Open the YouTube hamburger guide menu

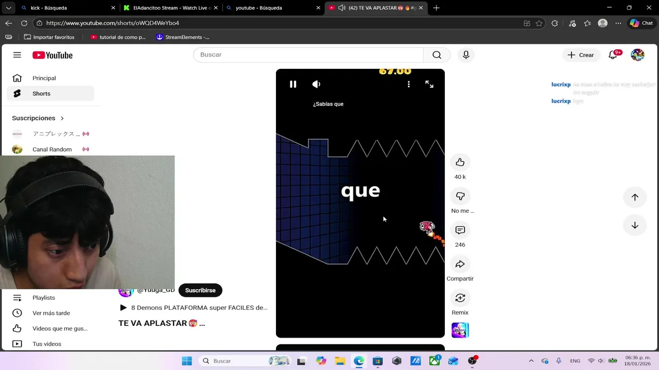click(17, 55)
